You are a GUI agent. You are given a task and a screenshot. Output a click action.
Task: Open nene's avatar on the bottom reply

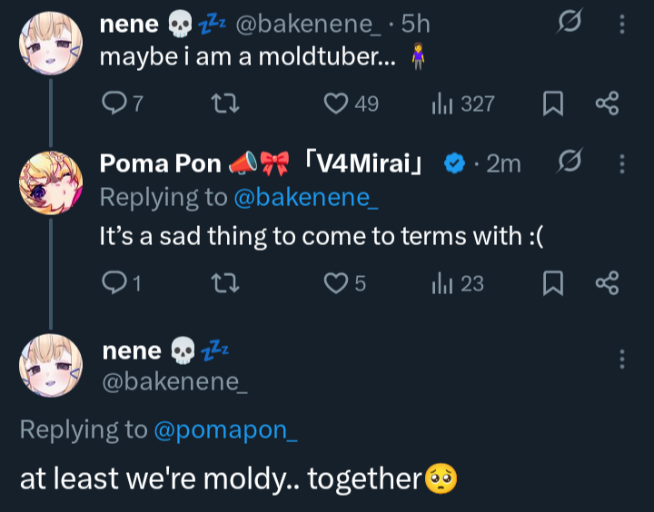(51, 365)
